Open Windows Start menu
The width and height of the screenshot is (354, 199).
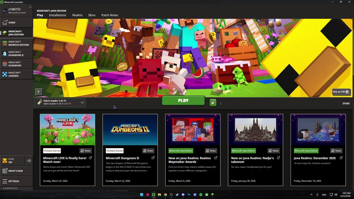pyautogui.click(x=142, y=195)
